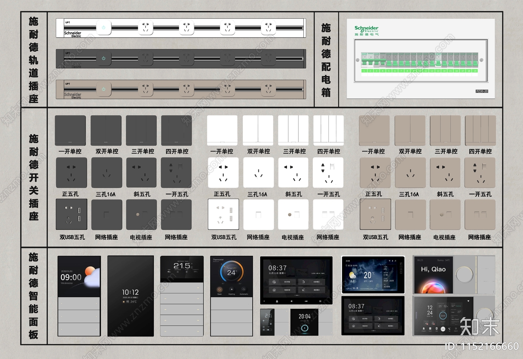Open the large thermostat panel showing 21.5

(x=182, y=296)
